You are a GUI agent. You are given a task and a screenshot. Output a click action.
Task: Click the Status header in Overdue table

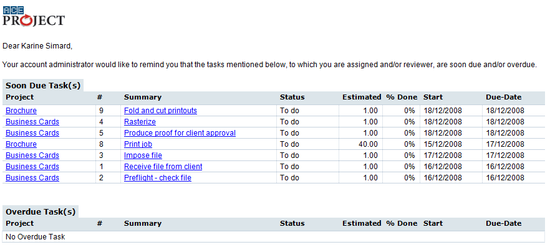pos(292,223)
